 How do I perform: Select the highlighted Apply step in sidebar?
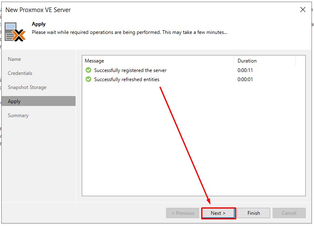tap(14, 101)
